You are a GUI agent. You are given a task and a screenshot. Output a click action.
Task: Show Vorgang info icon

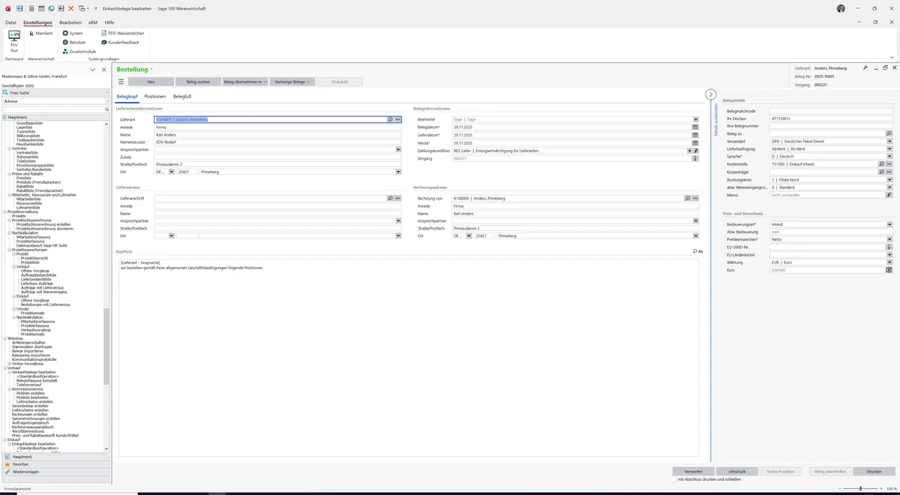pyautogui.click(x=696, y=158)
